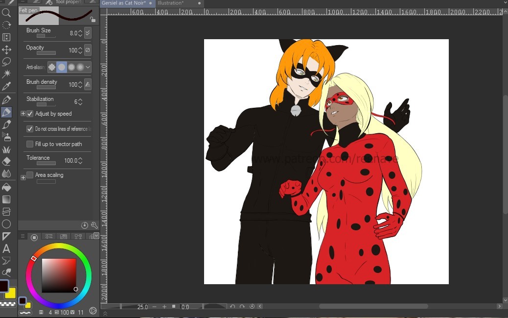Select the Figure ellipse tool
The width and height of the screenshot is (508, 318).
click(6, 224)
